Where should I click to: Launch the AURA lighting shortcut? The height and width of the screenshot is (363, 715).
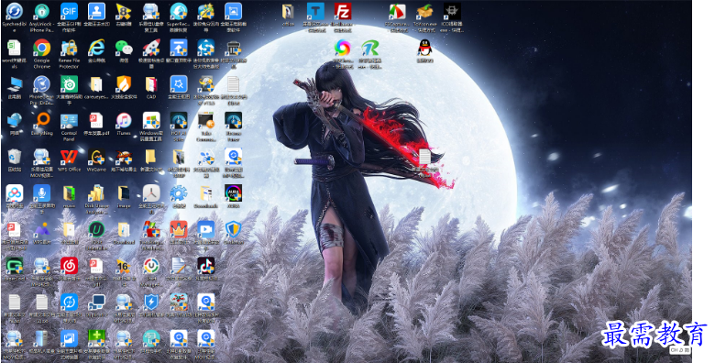tap(233, 193)
